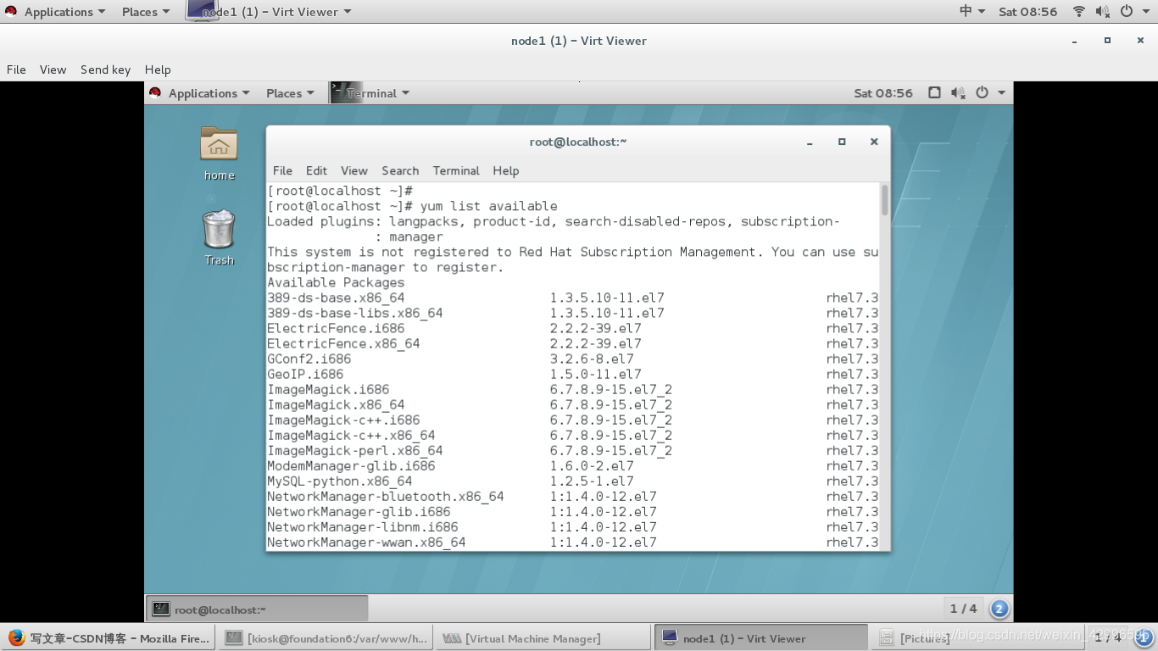The image size is (1158, 651).
Task: Click the Search menu item in terminal
Action: click(x=399, y=170)
